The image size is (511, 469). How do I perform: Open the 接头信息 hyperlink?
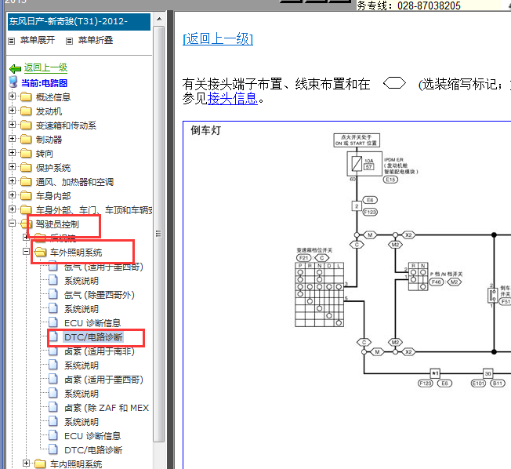pos(232,98)
